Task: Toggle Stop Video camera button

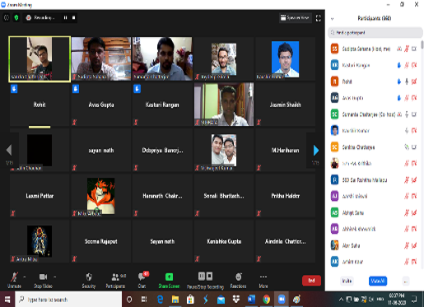Action: pos(43,277)
